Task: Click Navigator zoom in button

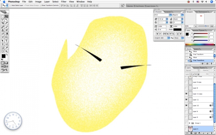Action: pyautogui.click(x=212, y=26)
